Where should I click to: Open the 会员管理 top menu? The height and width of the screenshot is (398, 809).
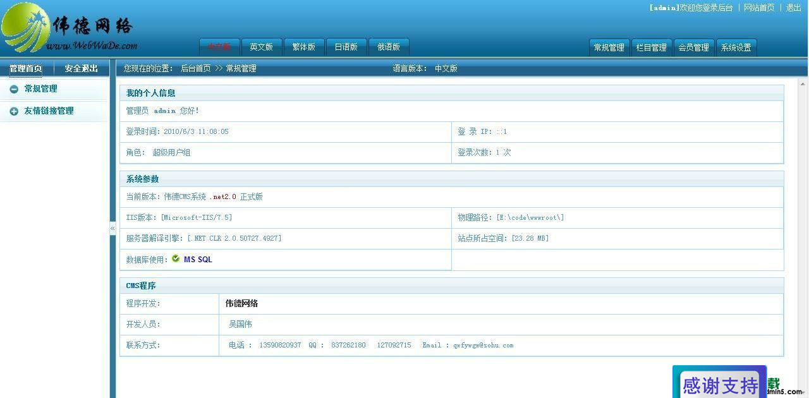coord(694,47)
